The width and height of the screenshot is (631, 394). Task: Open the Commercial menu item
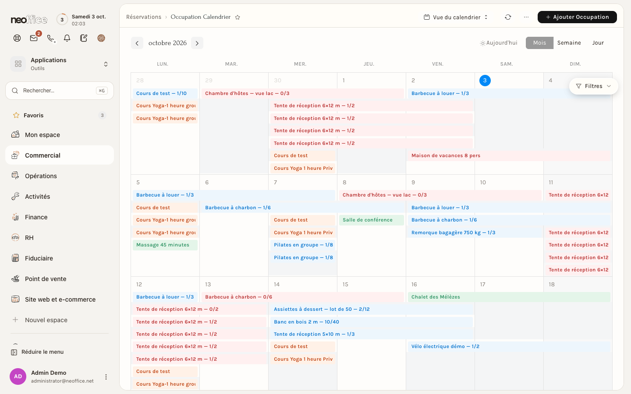60,155
